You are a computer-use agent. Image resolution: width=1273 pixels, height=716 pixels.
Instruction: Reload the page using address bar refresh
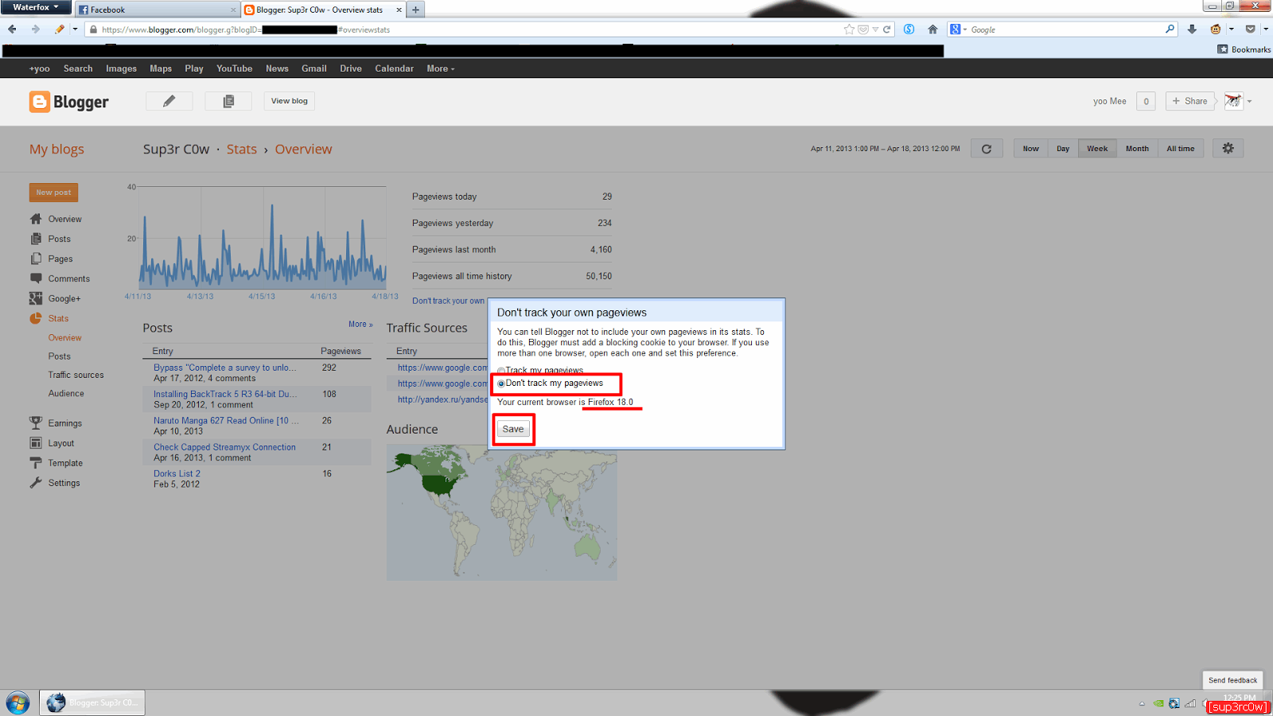click(886, 29)
